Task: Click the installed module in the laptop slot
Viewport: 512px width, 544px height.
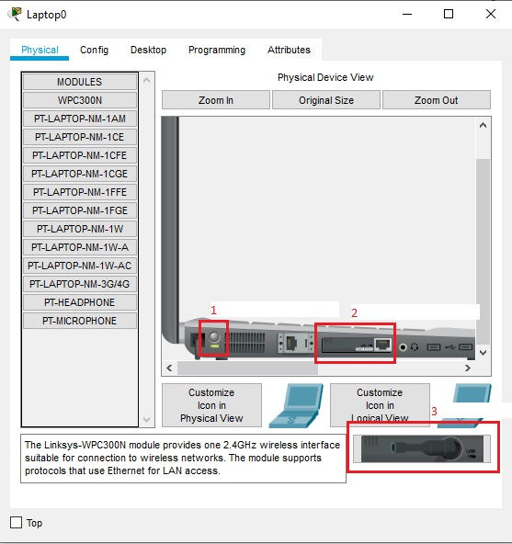Action: coord(357,345)
